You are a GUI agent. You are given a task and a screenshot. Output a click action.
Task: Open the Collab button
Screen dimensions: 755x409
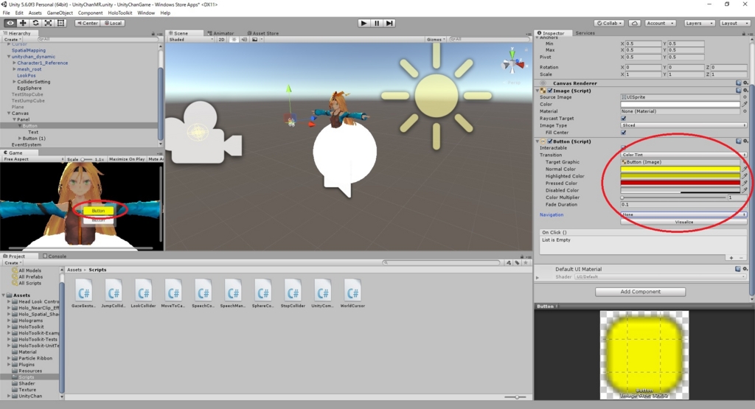pyautogui.click(x=610, y=23)
